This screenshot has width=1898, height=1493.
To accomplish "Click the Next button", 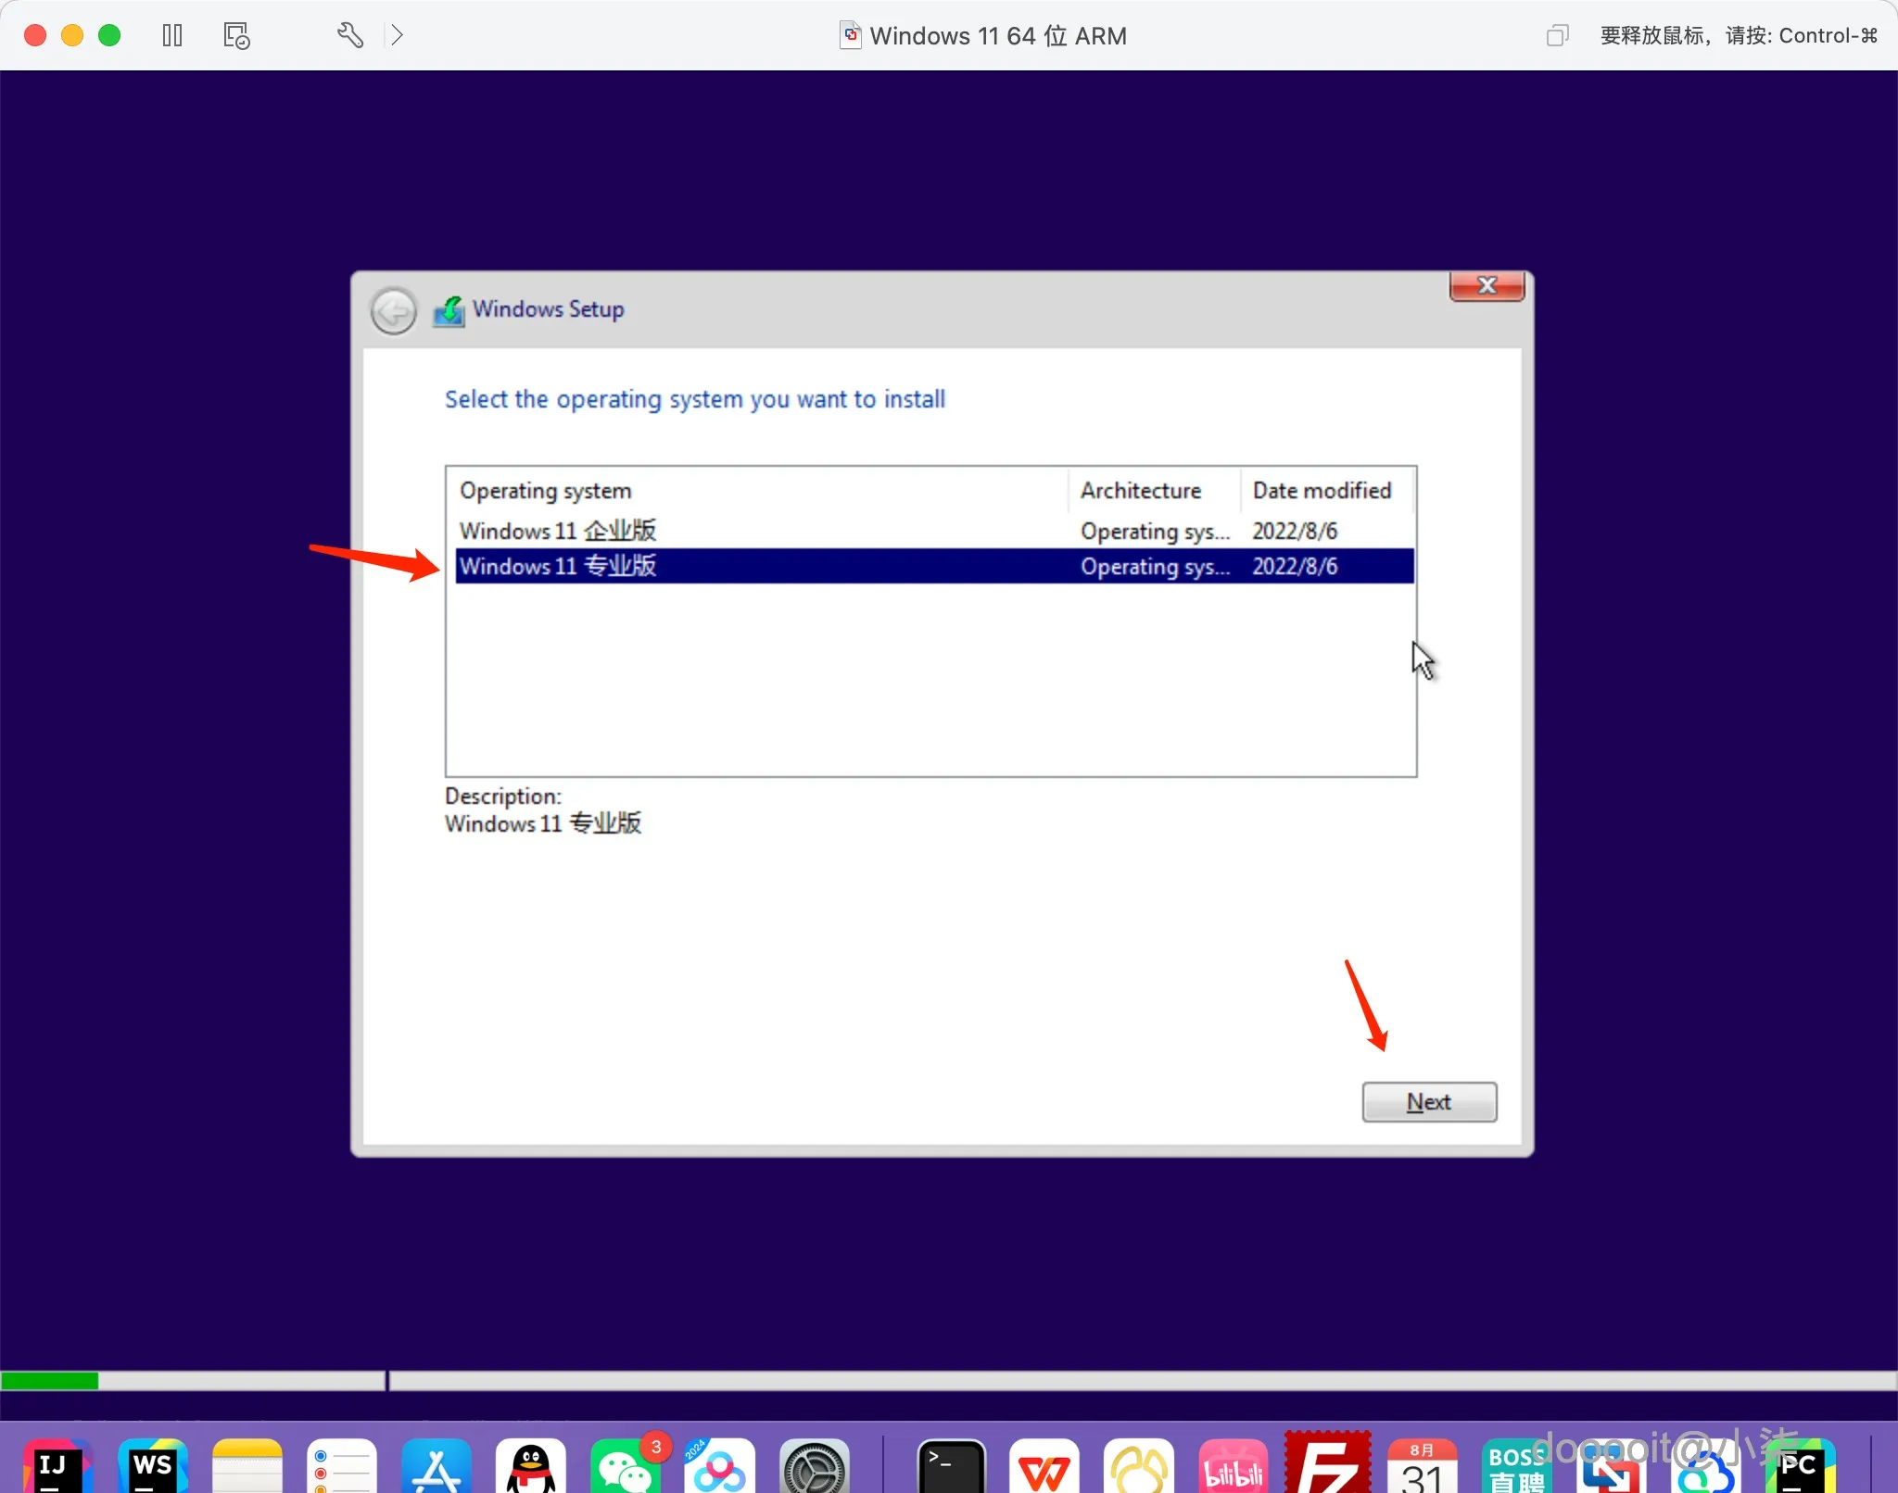I will pyautogui.click(x=1428, y=1102).
